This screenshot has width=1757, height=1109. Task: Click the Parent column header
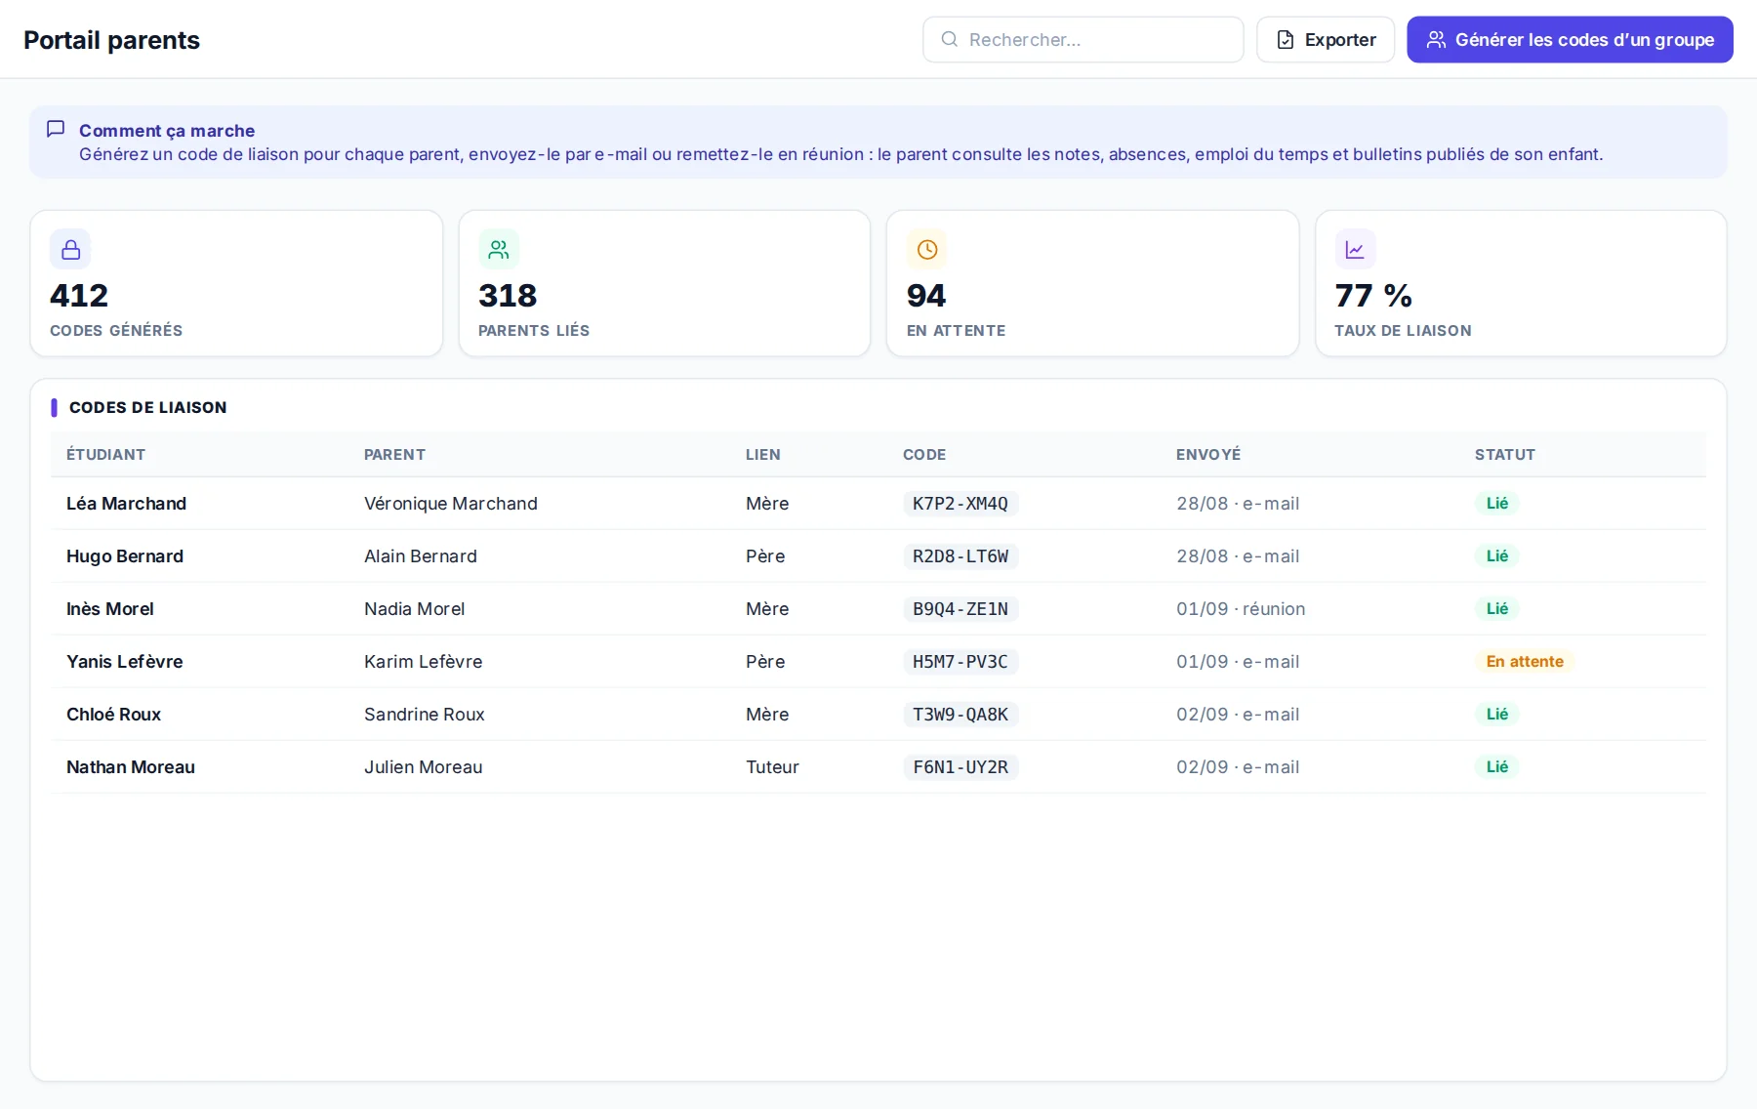394,455
